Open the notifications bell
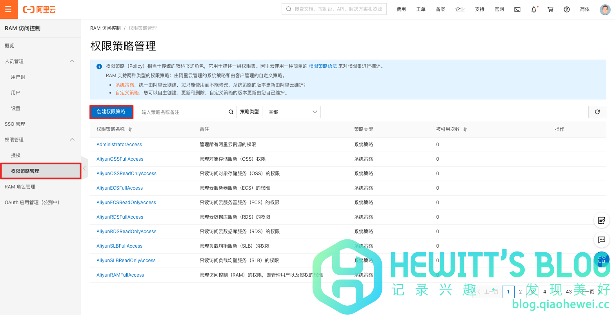The image size is (615, 315). (534, 9)
